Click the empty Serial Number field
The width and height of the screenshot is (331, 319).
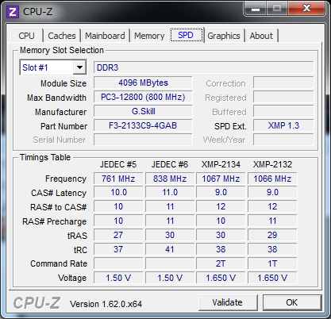pos(143,140)
